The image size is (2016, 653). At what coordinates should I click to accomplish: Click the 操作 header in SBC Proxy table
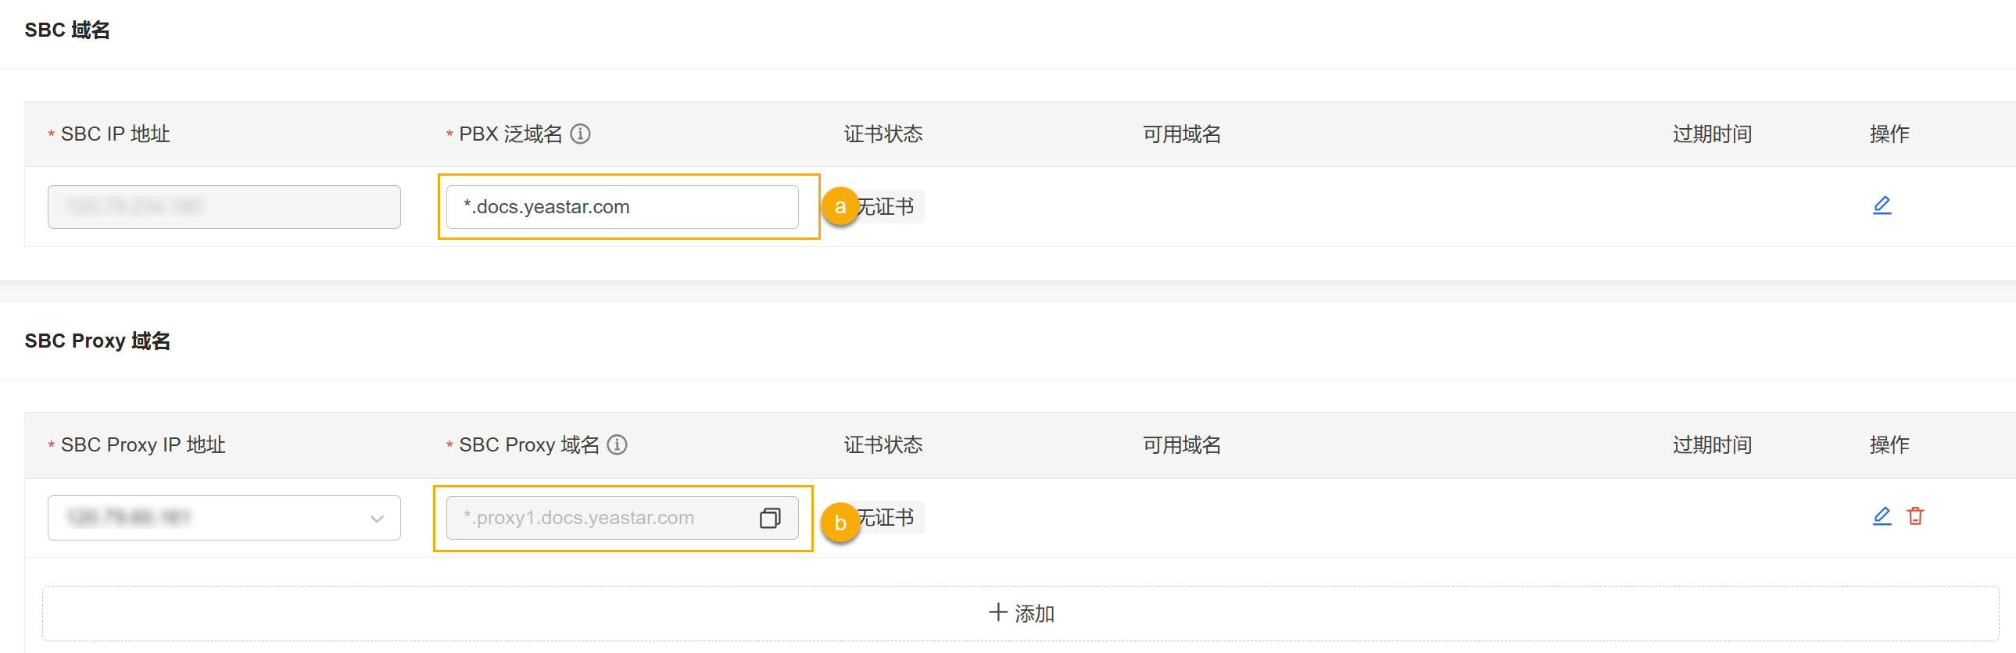pyautogui.click(x=1889, y=445)
